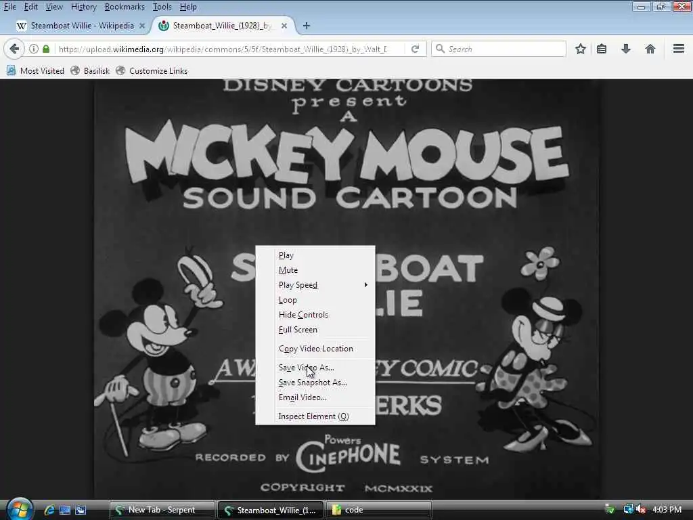This screenshot has height=520, width=693.
Task: Click the browser Back arrow button
Action: pos(14,49)
